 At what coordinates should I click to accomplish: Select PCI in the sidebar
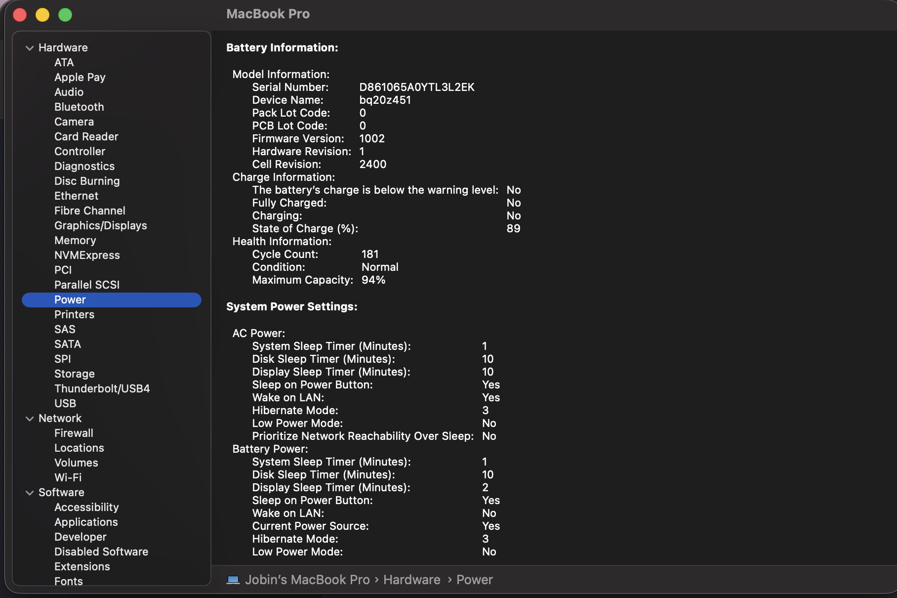pos(63,270)
